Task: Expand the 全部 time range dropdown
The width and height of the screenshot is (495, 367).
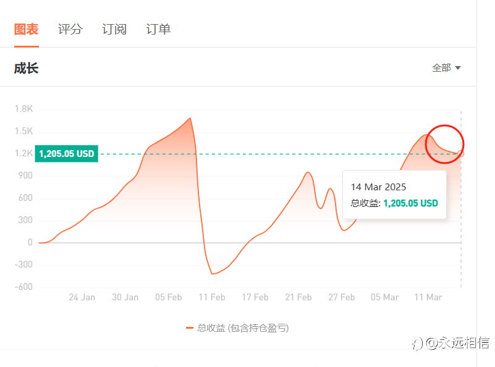Action: click(x=446, y=68)
